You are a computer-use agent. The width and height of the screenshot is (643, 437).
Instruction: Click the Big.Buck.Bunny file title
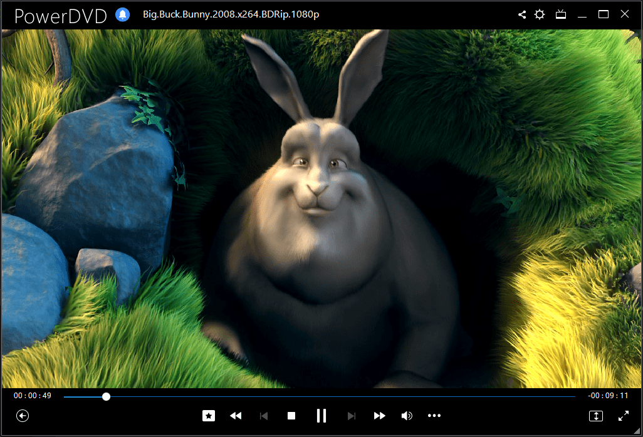click(231, 14)
